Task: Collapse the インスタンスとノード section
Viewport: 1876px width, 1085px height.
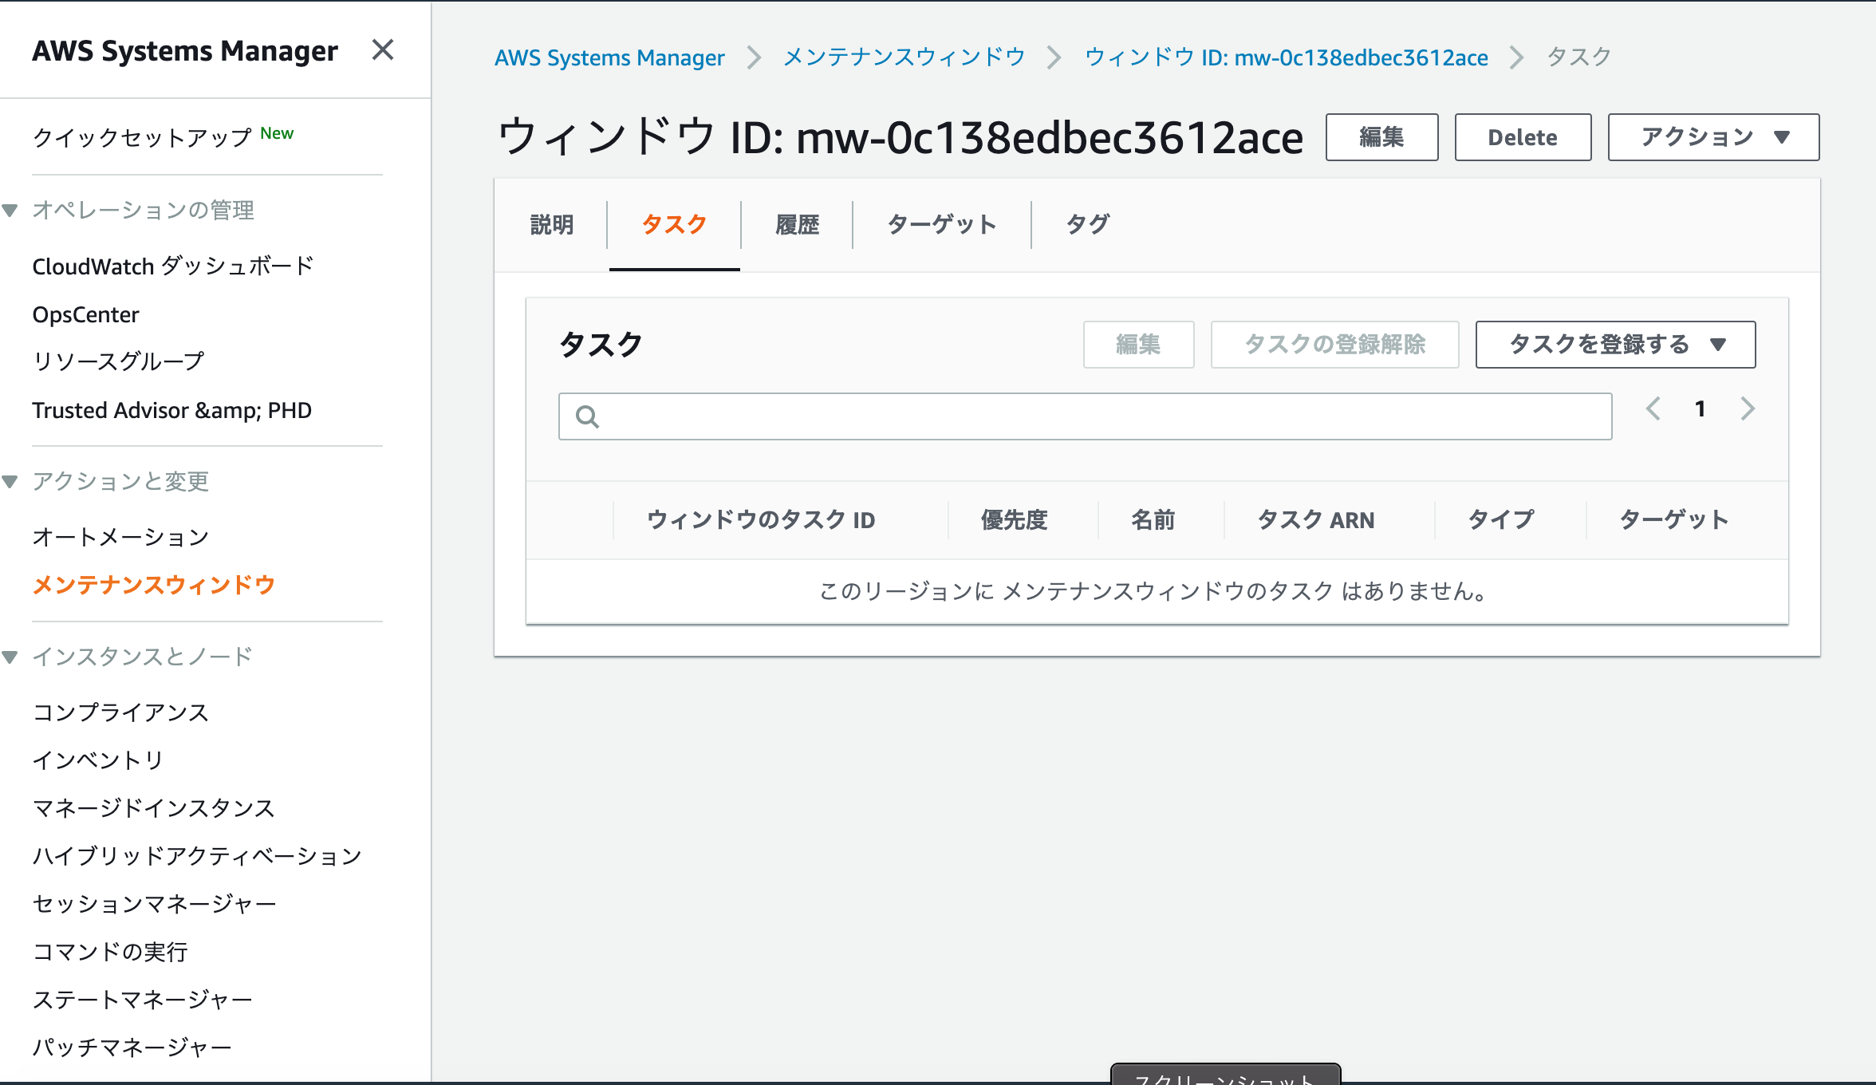Action: (x=10, y=657)
